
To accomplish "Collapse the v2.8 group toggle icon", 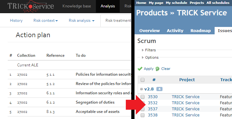I will point(141,89).
